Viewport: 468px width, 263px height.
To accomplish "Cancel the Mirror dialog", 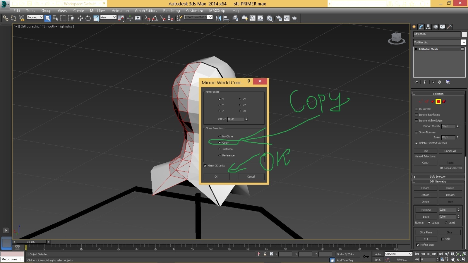I will [251, 177].
